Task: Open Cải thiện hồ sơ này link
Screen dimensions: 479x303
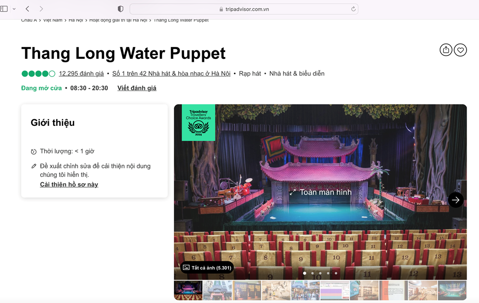Action: (x=69, y=185)
